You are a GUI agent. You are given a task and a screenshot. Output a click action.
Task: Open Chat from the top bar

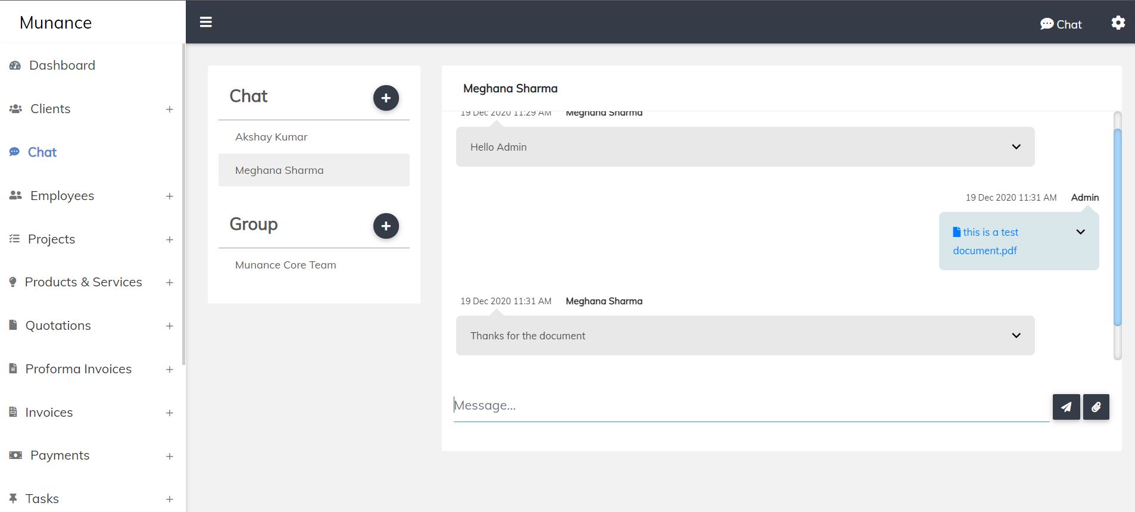(x=1061, y=24)
